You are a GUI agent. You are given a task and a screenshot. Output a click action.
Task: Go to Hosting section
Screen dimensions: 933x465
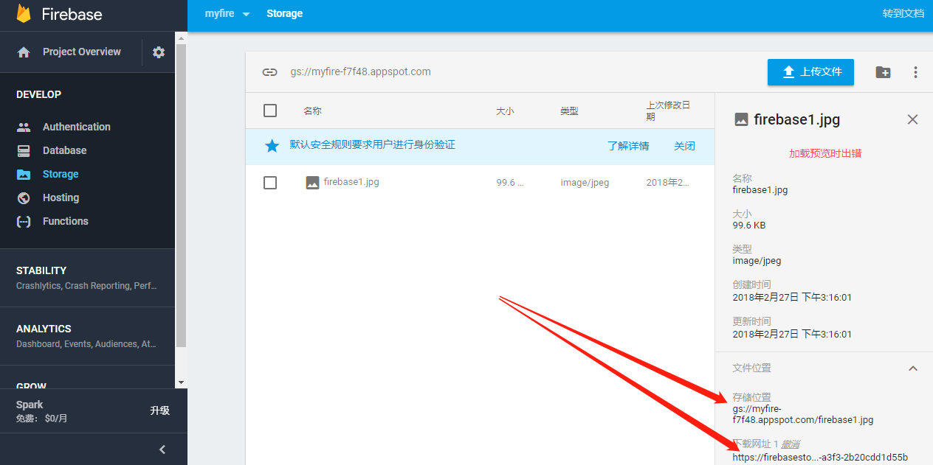pos(61,197)
